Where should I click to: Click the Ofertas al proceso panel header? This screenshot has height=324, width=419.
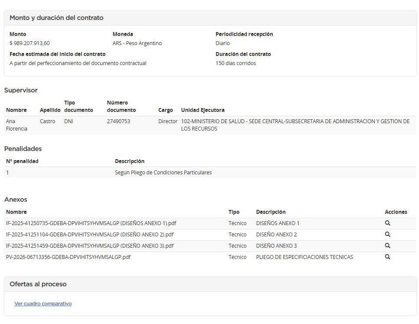[x=38, y=284]
